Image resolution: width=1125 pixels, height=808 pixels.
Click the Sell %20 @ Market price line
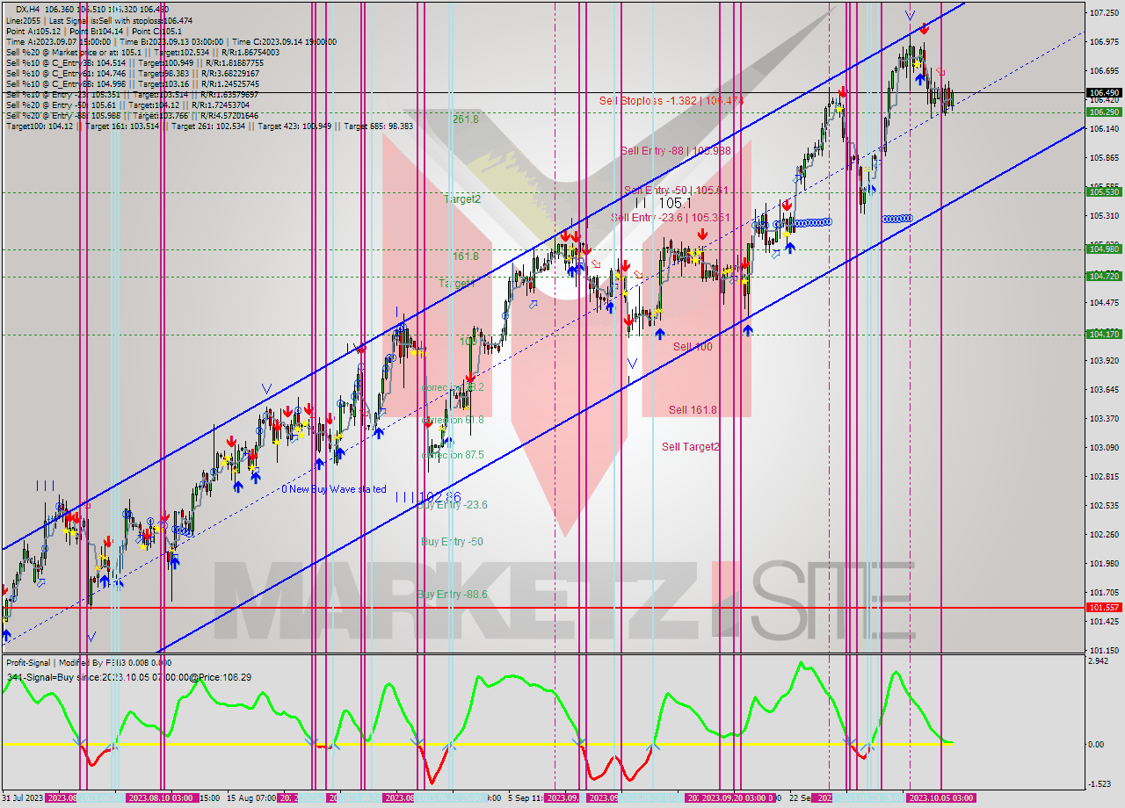(x=142, y=52)
